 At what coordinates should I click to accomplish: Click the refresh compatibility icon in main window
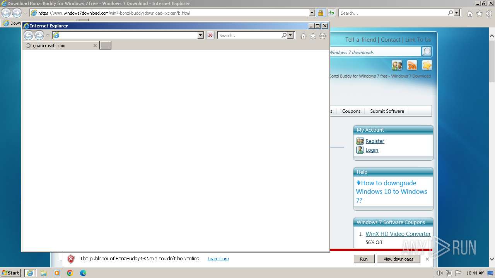pos(331,13)
